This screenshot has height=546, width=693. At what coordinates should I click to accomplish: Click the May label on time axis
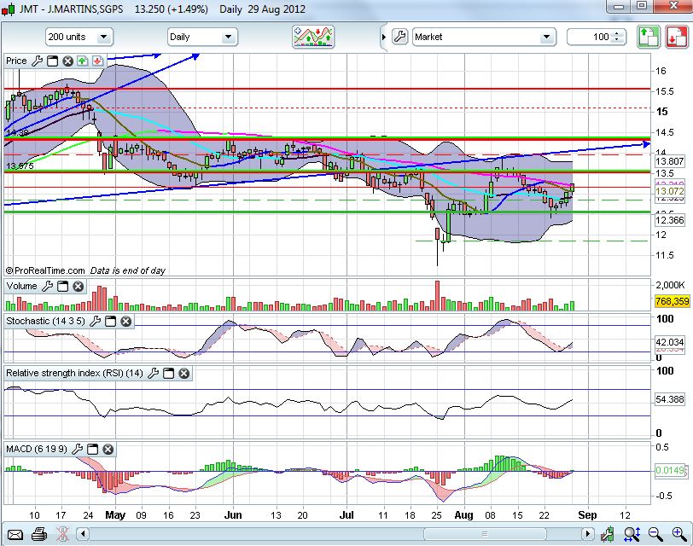(115, 515)
